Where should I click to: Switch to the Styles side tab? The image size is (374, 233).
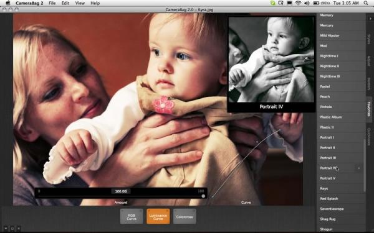pyautogui.click(x=369, y=39)
